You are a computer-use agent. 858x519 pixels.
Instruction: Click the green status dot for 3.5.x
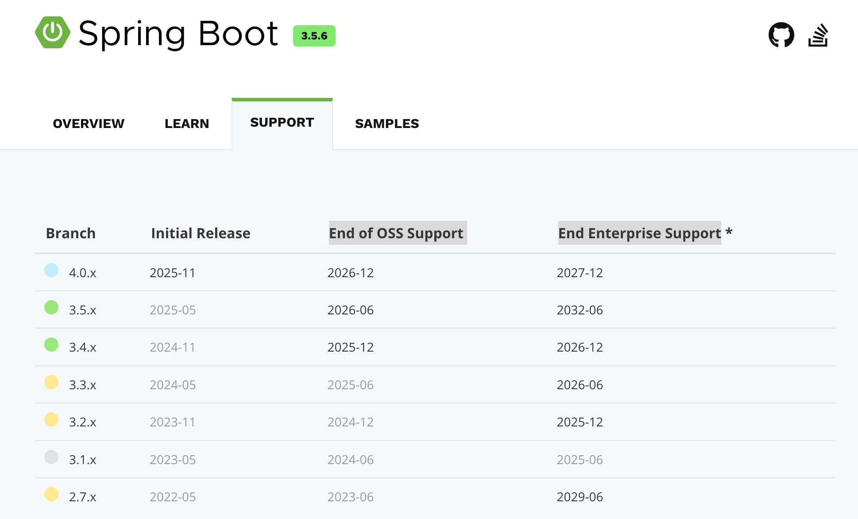pyautogui.click(x=51, y=307)
